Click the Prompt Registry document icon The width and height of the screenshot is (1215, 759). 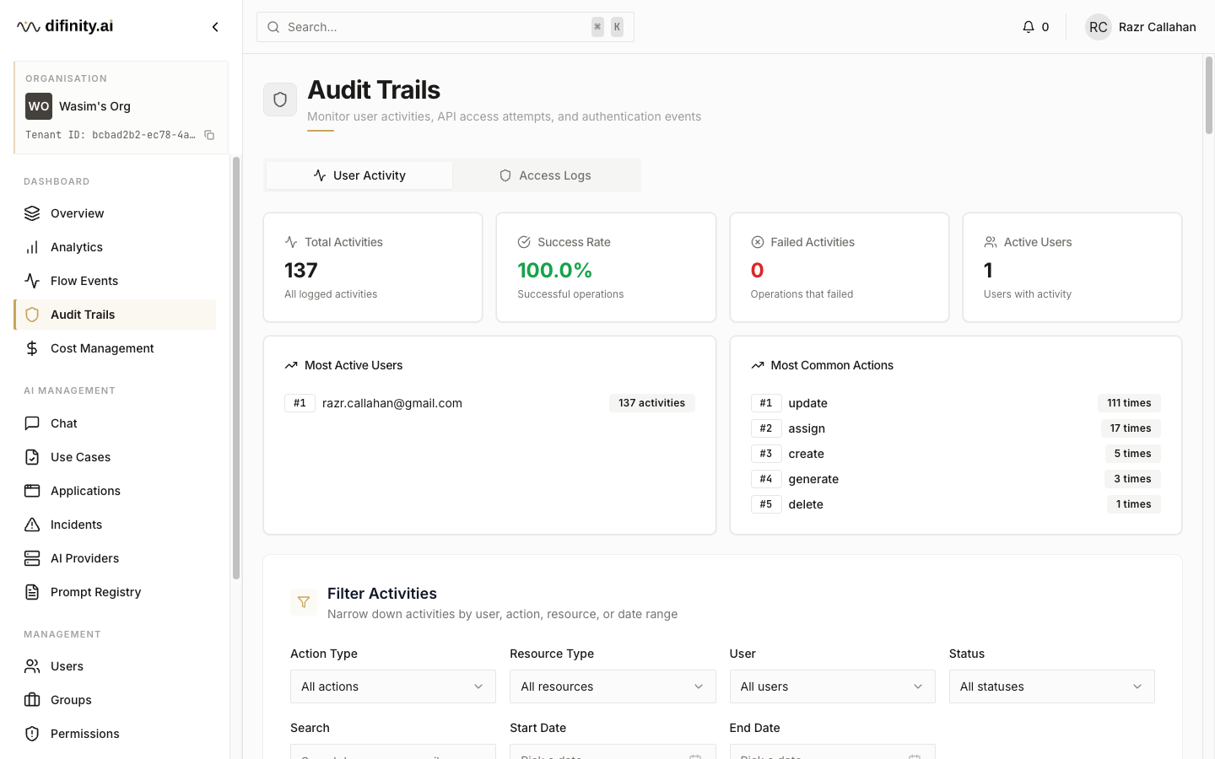(x=32, y=592)
